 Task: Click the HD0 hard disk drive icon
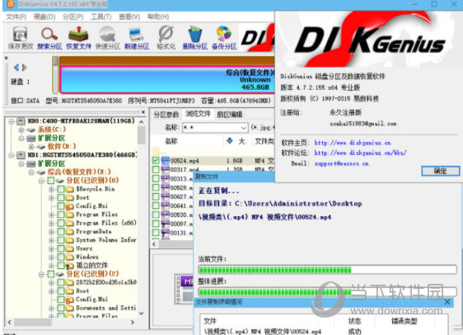21,121
